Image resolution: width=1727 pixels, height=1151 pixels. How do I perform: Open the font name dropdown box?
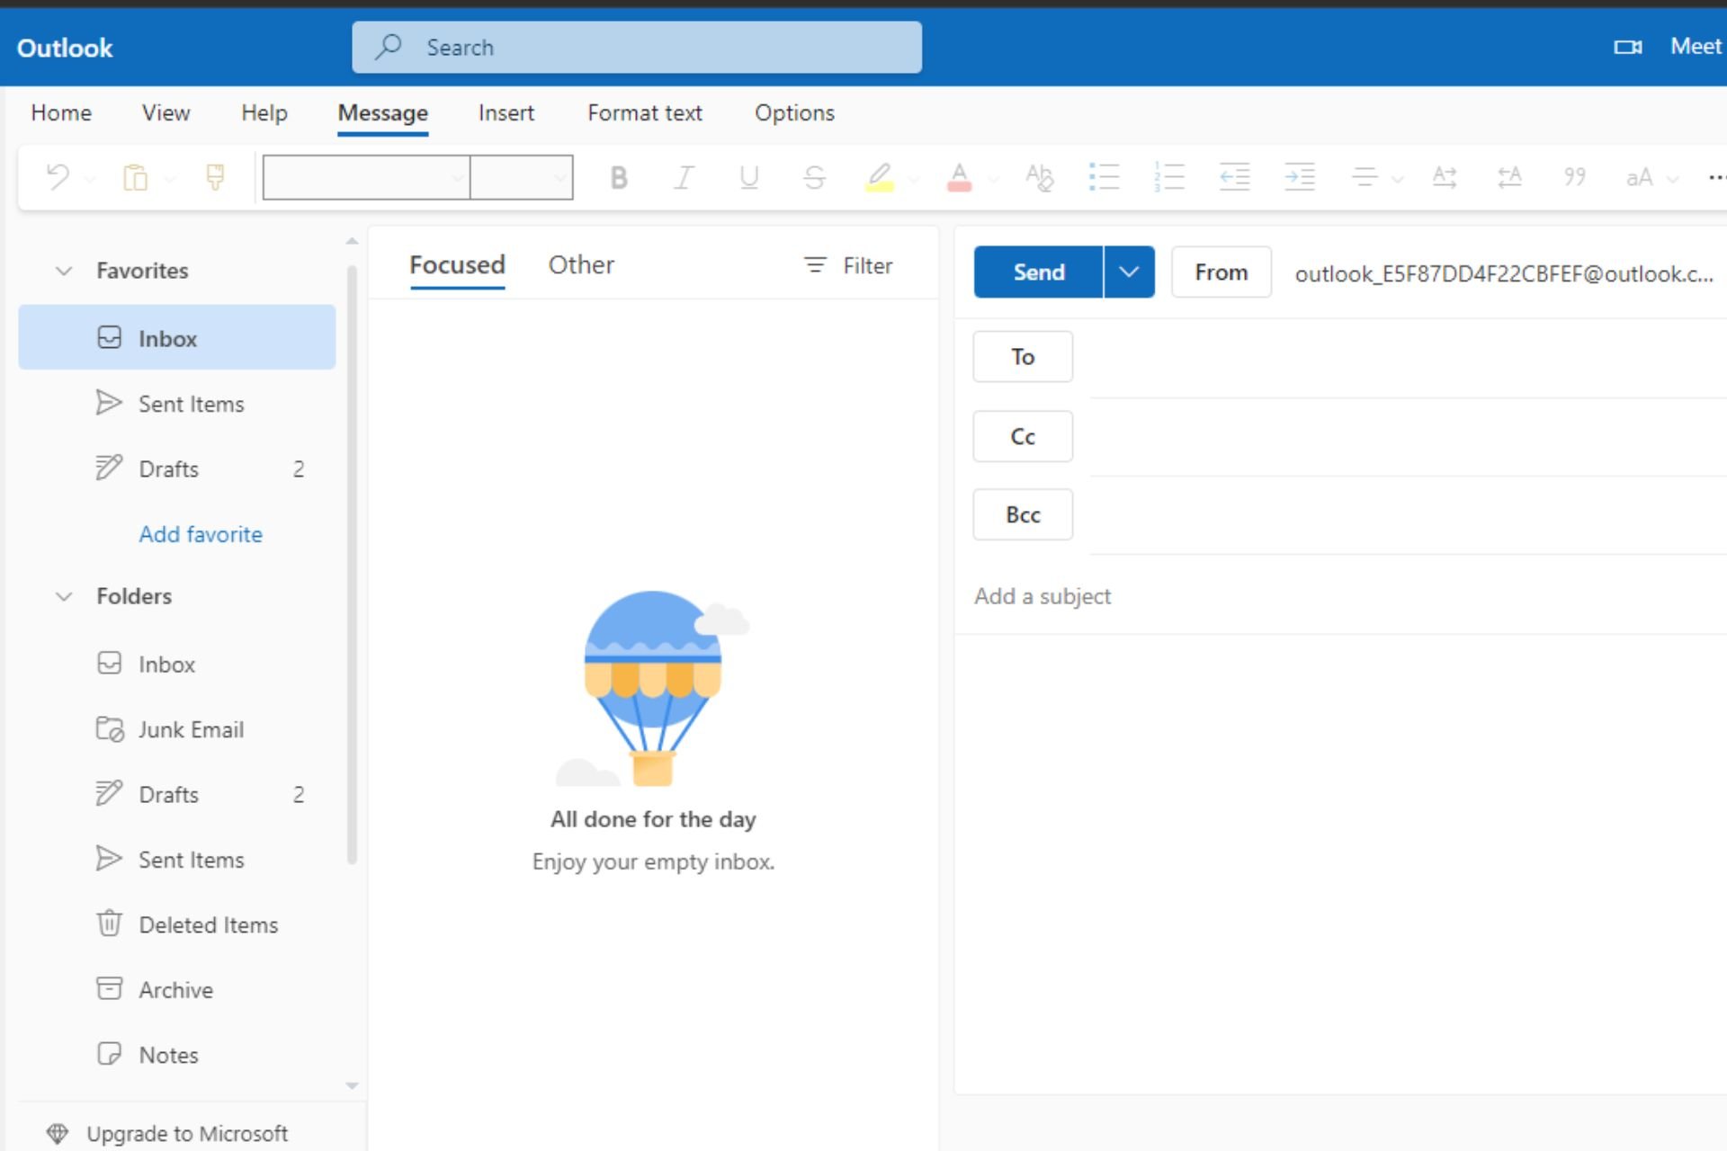(x=366, y=177)
